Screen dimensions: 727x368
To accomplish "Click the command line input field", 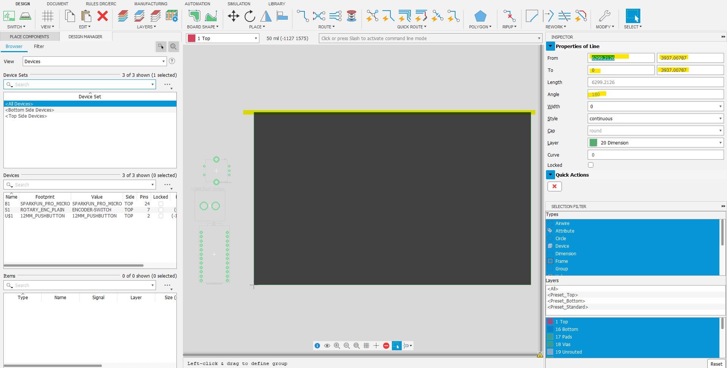I will coord(417,38).
